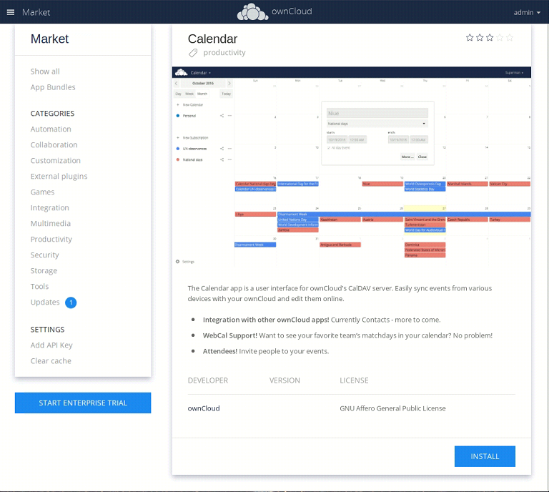Open the Integration category

pyautogui.click(x=50, y=208)
